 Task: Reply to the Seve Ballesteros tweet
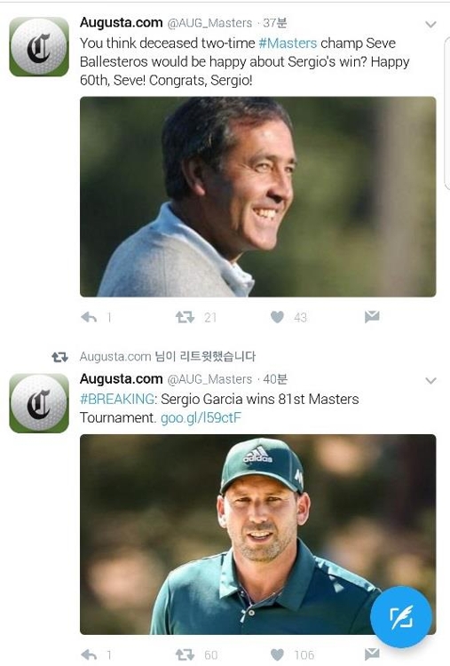[x=89, y=317]
